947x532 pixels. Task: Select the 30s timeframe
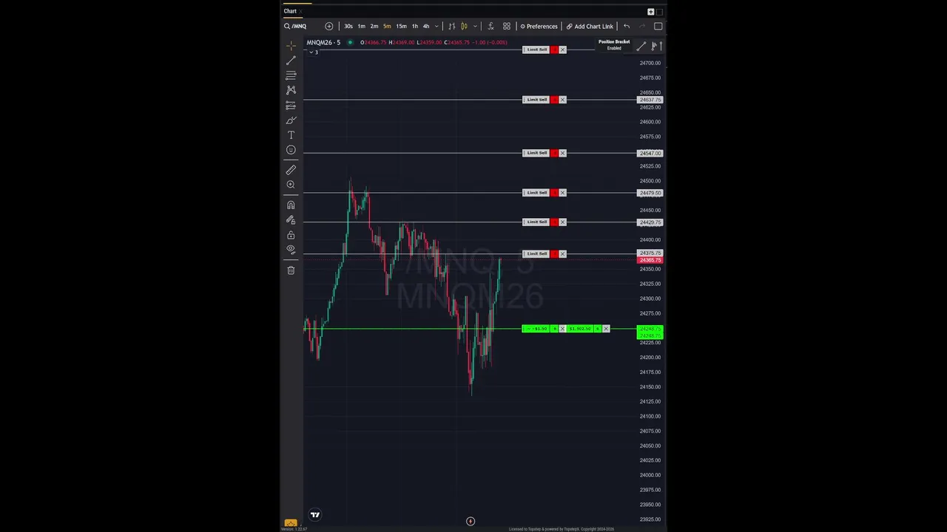point(348,27)
